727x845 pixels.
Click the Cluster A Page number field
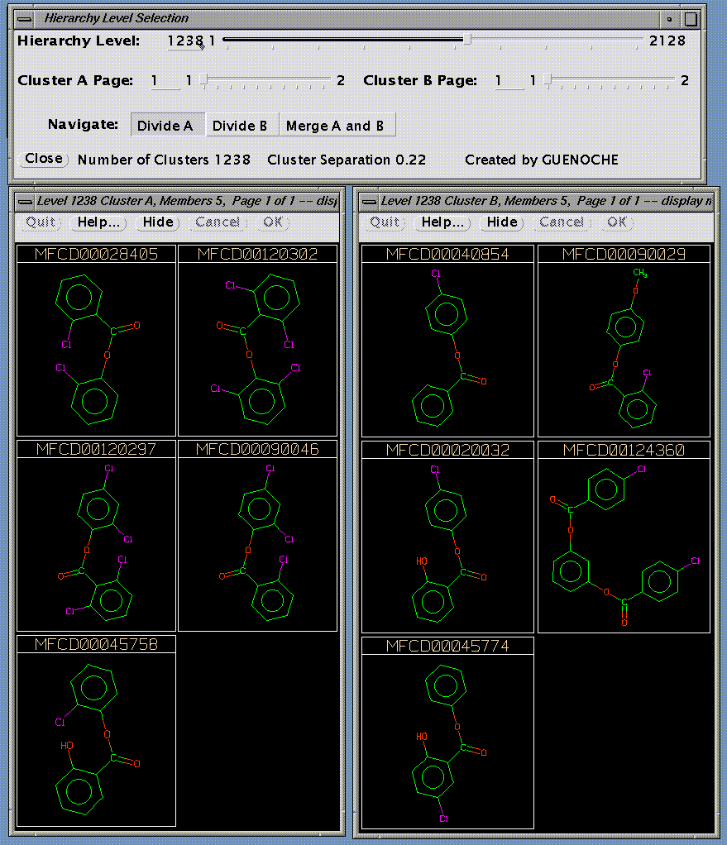click(x=165, y=81)
